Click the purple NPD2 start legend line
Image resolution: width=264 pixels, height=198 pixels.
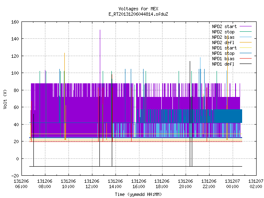(x=245, y=26)
